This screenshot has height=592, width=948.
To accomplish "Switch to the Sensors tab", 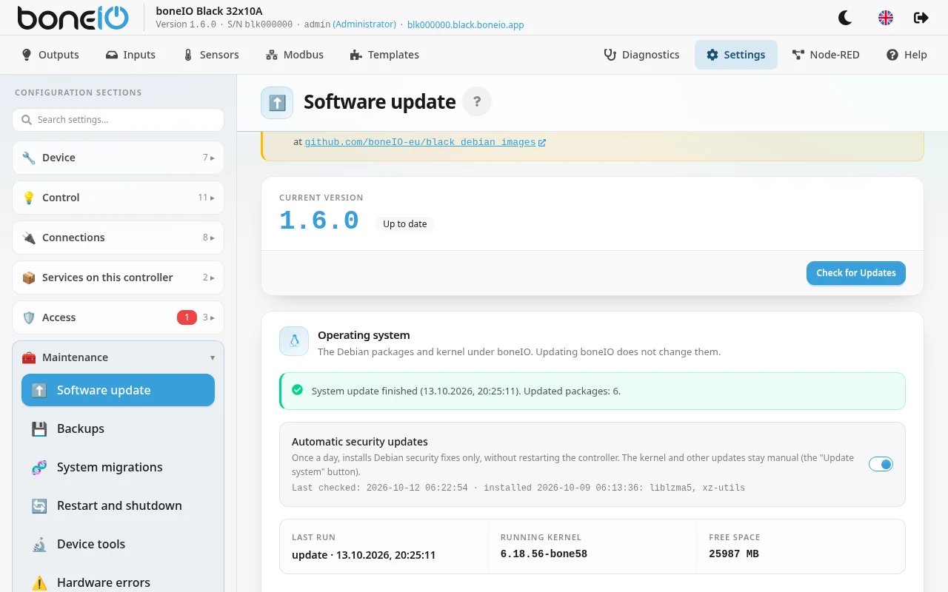I will point(211,55).
